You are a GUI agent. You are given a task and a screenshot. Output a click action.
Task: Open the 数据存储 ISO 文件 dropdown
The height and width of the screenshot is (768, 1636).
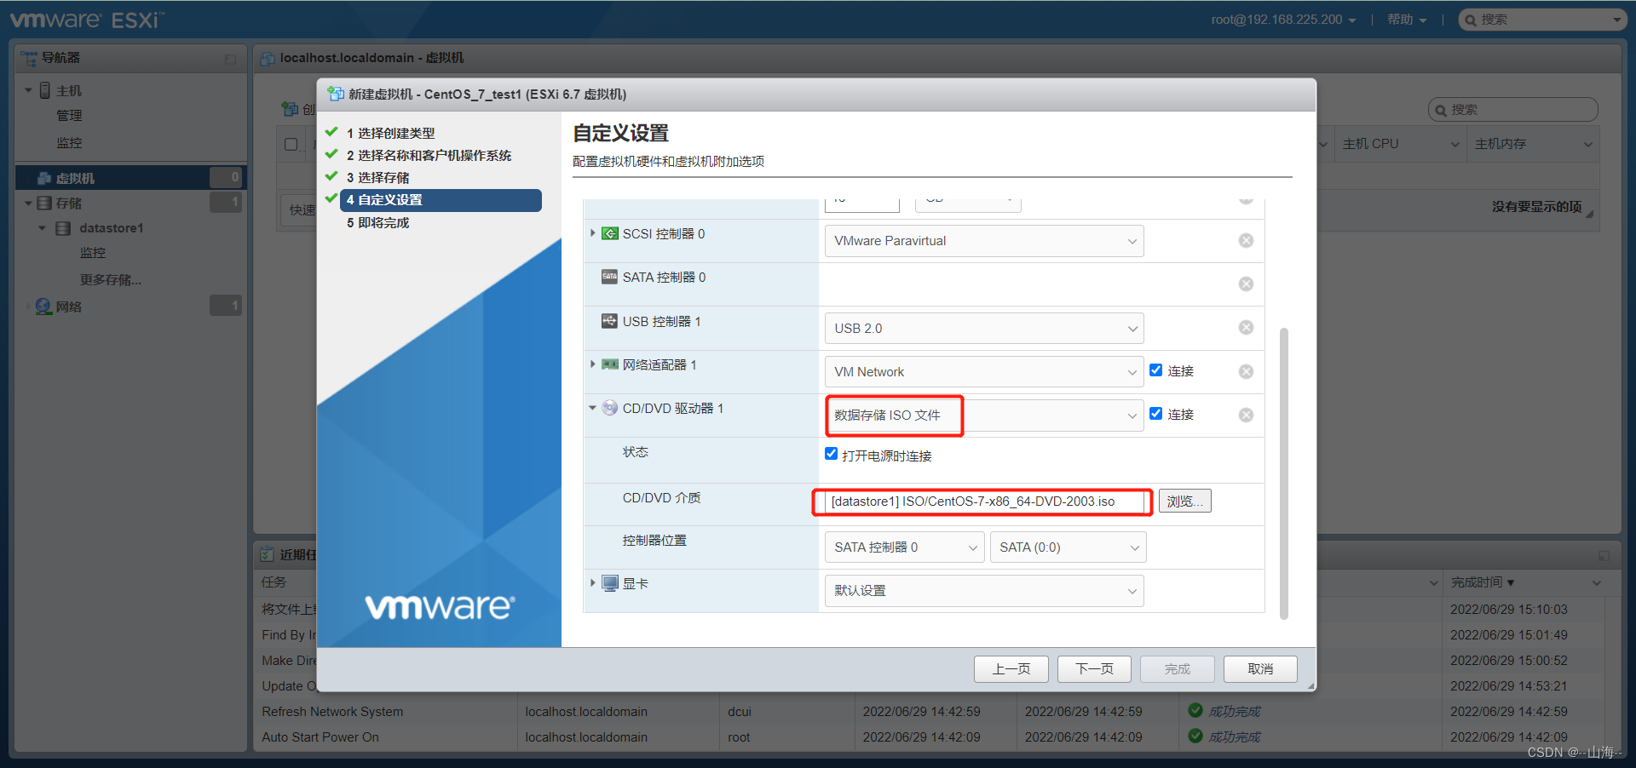[984, 416]
